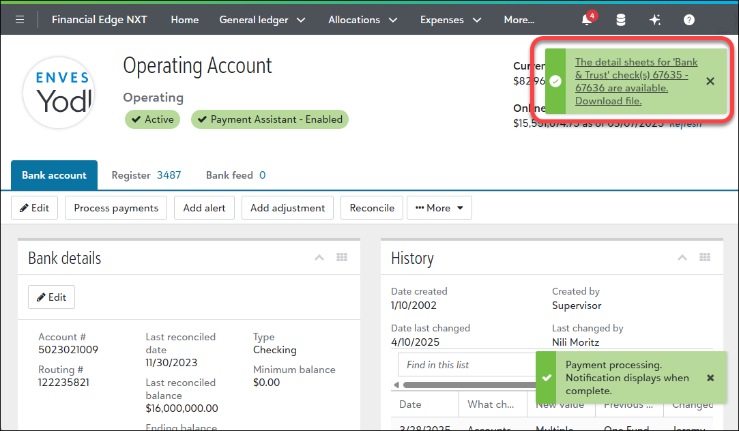Viewport: 739px width, 431px height.
Task: Click the scrollbar left arrow in History
Action: (396, 385)
